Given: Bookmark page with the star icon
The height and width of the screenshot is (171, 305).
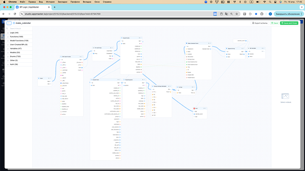Looking at the screenshot, I should (x=237, y=14).
